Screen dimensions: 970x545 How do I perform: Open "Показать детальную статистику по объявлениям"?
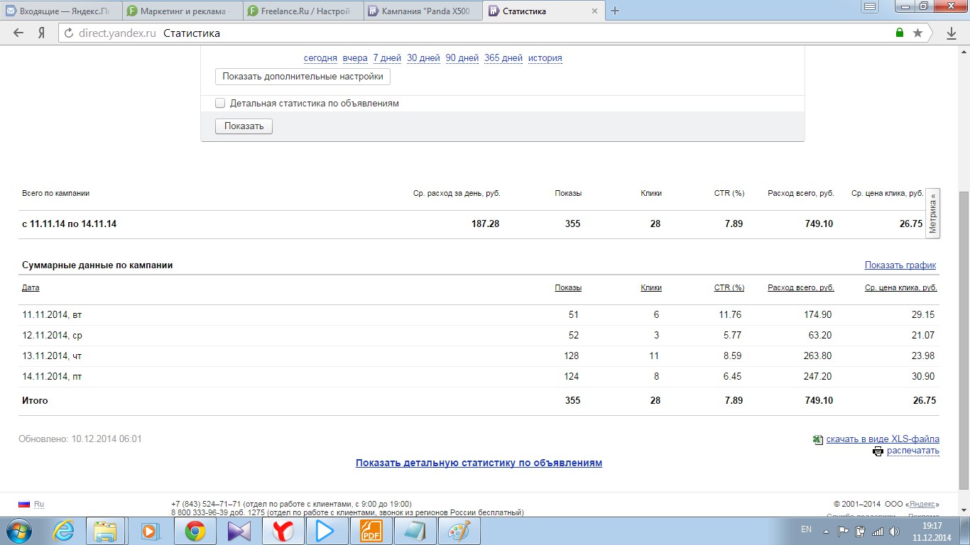(x=479, y=463)
